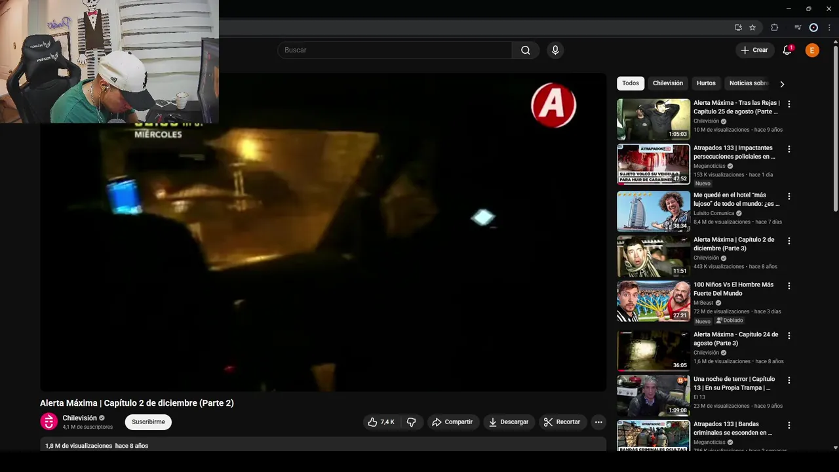Click the main video player
839x472 pixels.
coord(323,233)
